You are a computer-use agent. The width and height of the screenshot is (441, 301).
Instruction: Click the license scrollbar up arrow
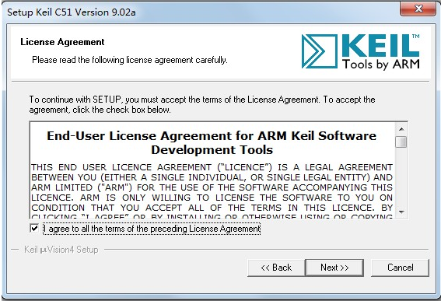click(401, 129)
